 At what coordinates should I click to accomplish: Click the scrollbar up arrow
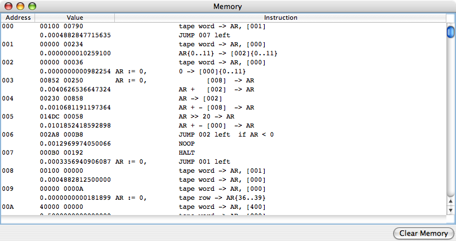tap(450, 201)
